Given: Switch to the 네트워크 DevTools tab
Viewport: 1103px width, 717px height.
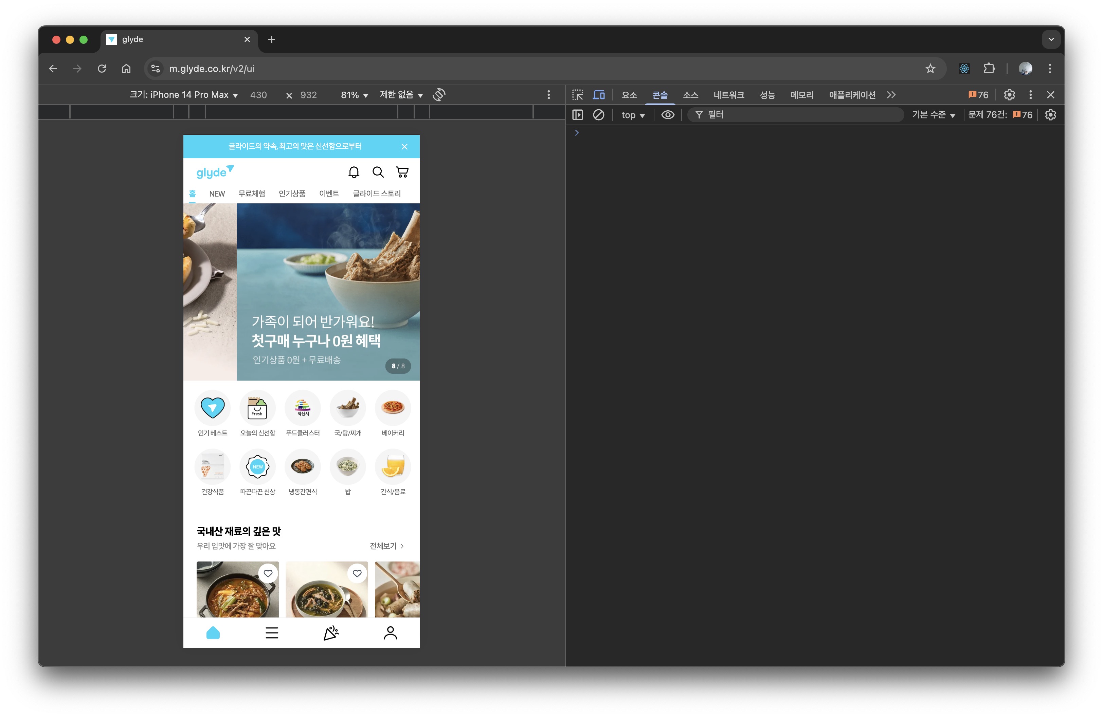Looking at the screenshot, I should [729, 95].
